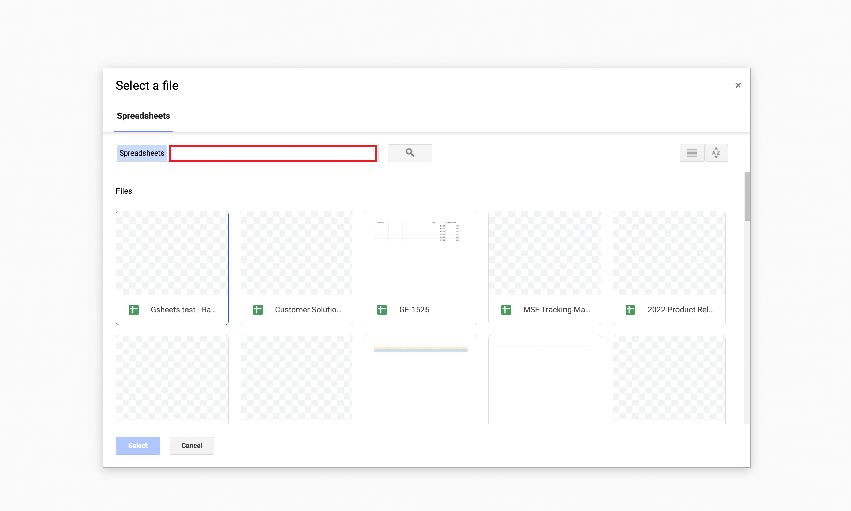This screenshot has height=511, width=851.
Task: Click the file name 'MSF Tracking Ma...'
Action: coord(557,309)
